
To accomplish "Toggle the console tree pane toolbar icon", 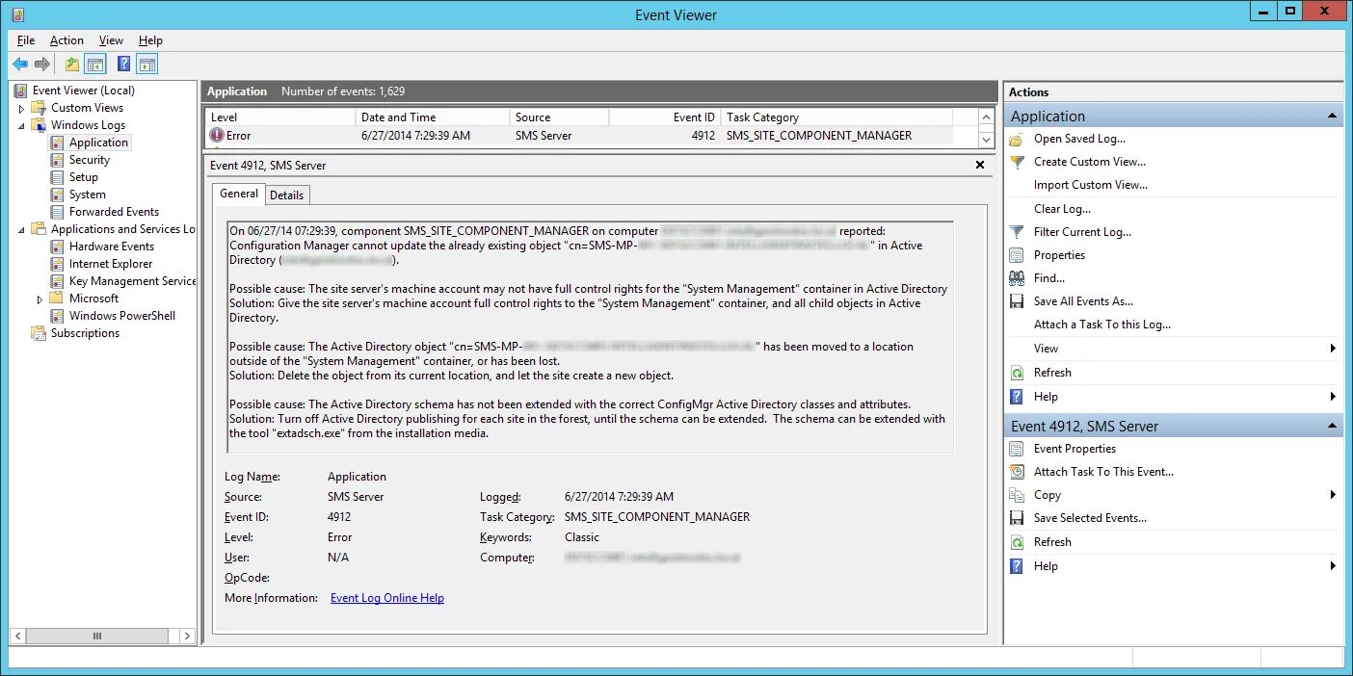I will (95, 65).
